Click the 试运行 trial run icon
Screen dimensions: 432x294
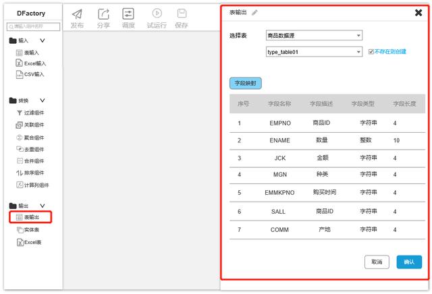[157, 13]
